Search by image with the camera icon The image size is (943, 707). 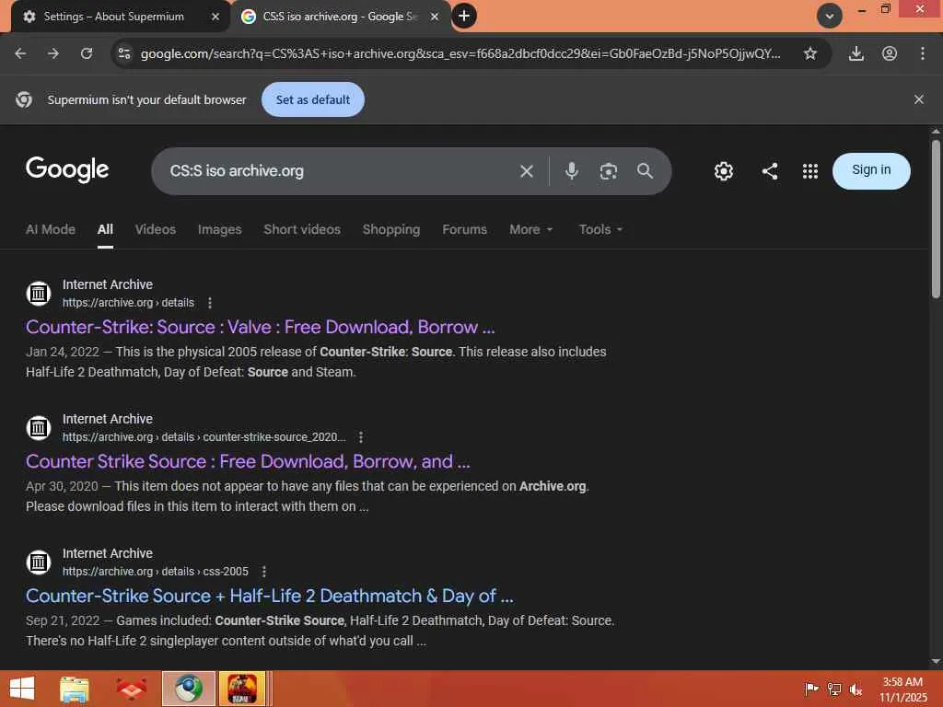[608, 171]
